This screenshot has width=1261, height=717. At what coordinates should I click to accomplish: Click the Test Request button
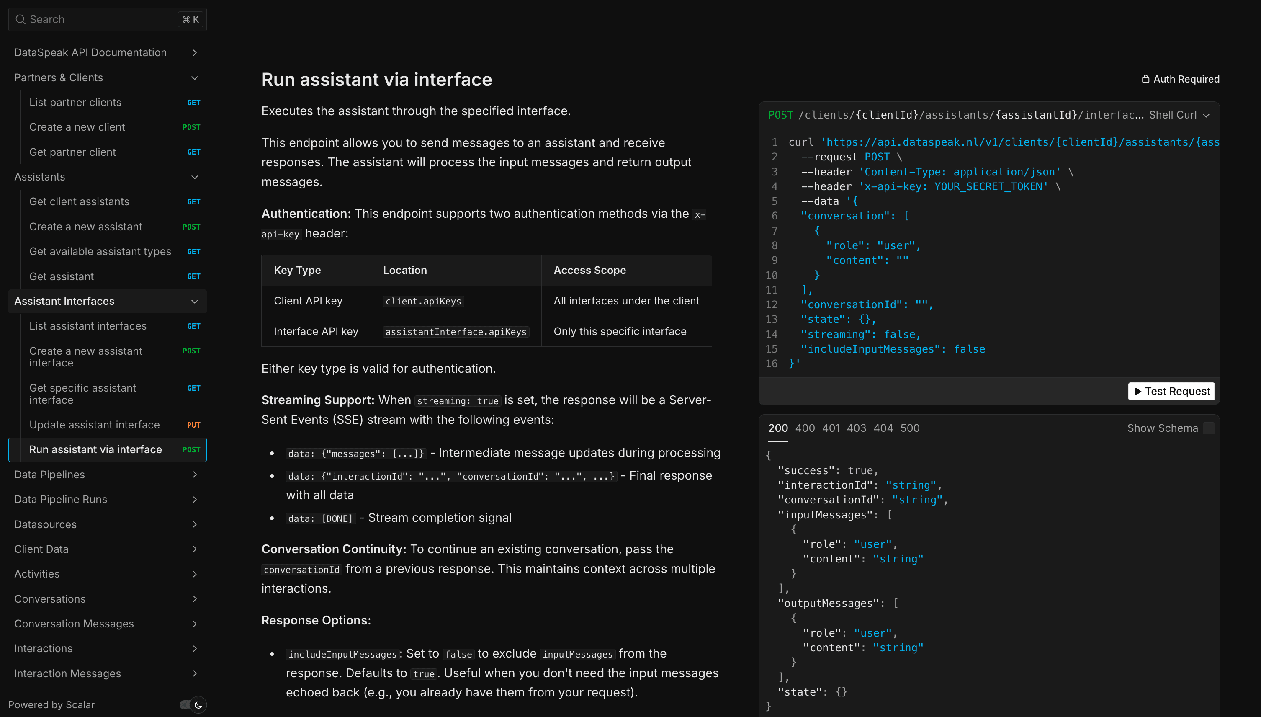[x=1171, y=391]
